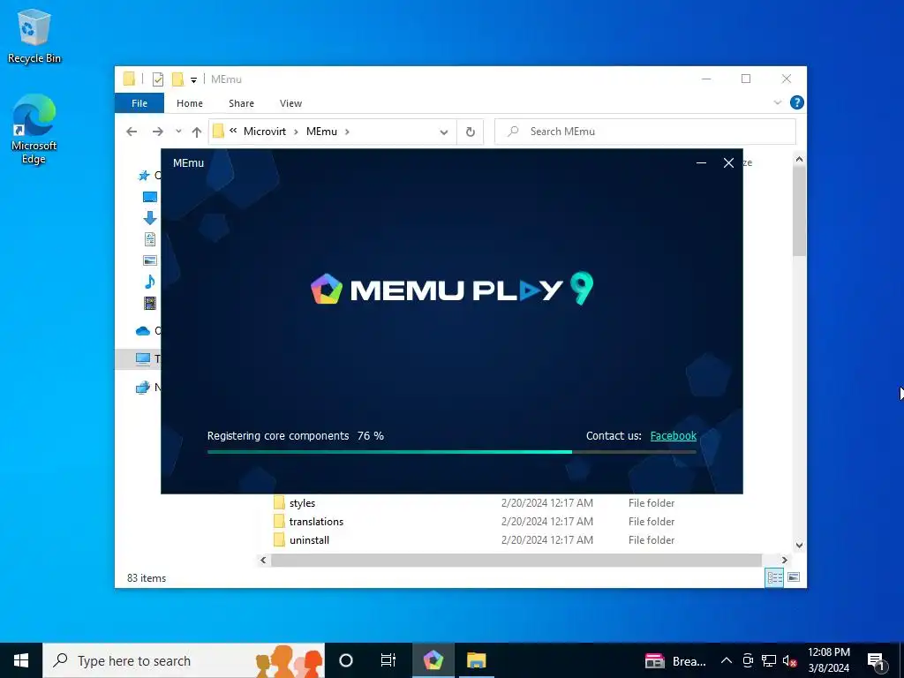Open Customize Quick Access Toolbar dropdown

(x=193, y=79)
